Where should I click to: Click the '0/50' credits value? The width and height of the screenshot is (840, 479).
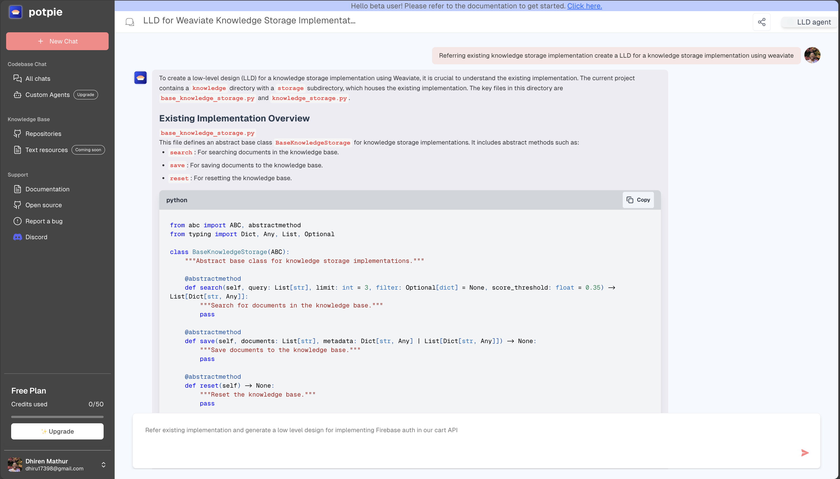[x=96, y=404]
